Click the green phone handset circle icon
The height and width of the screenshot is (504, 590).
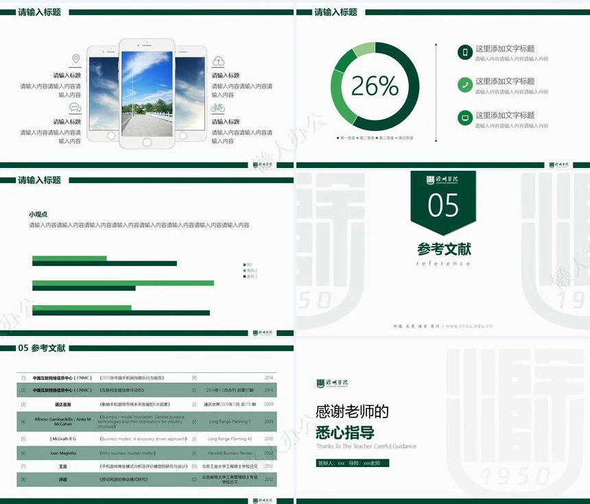(x=464, y=85)
